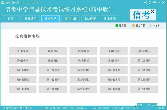The height and width of the screenshot is (110, 167).
Task: Select 第19套模拟 exam
Action: (x=114, y=80)
